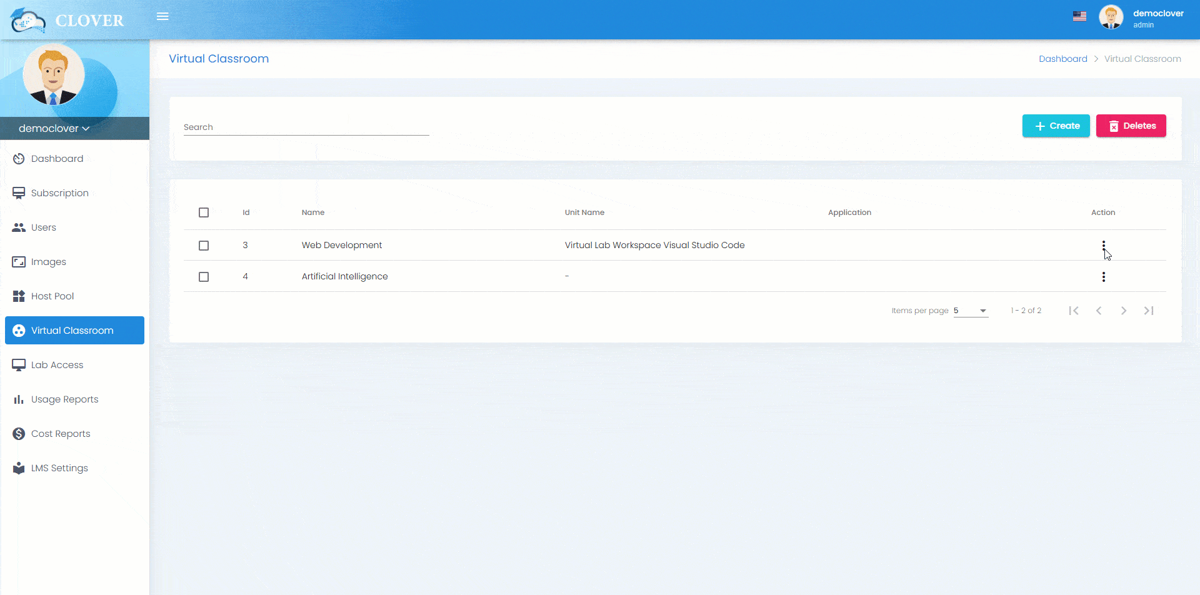
Task: Click the hamburger menu next to CLOVER logo
Action: pyautogui.click(x=162, y=16)
